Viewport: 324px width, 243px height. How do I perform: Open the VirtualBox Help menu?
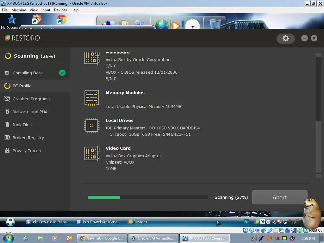pyautogui.click(x=74, y=10)
